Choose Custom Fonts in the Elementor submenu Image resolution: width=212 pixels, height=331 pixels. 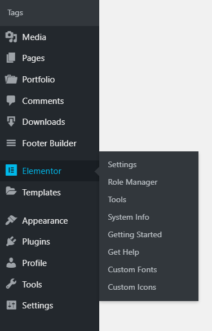point(132,270)
